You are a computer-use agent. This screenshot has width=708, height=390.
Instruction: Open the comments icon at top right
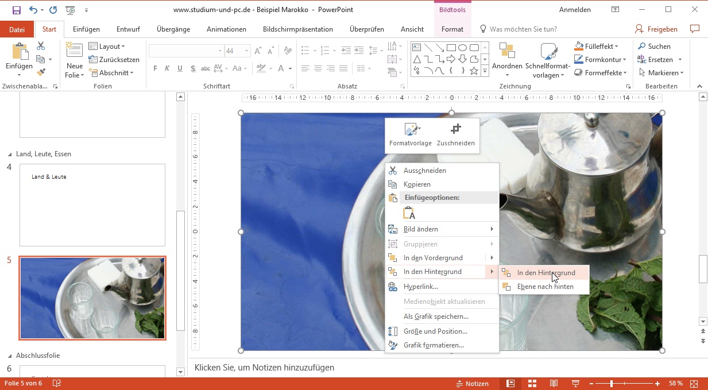point(694,29)
